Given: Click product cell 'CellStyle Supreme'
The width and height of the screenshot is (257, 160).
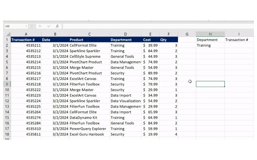Looking at the screenshot, I should 89,56.
